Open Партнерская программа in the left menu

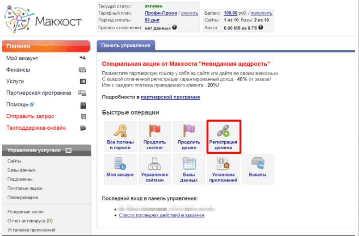[x=39, y=93]
